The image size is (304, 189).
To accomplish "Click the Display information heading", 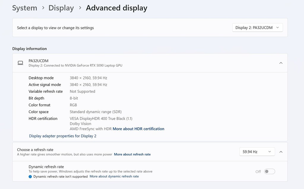I will pos(29,49).
